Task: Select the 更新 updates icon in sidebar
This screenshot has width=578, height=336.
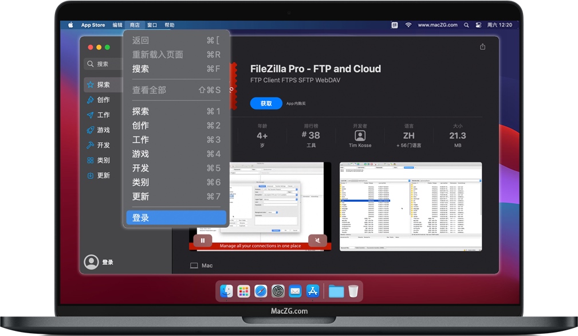Action: [x=91, y=175]
